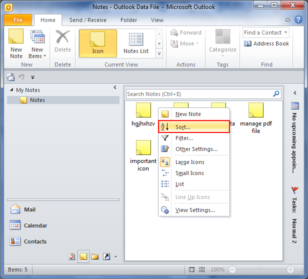Image resolution: width=308 pixels, height=279 pixels.
Task: Click the Tasks icon in navigation pane
Action: click(72, 256)
